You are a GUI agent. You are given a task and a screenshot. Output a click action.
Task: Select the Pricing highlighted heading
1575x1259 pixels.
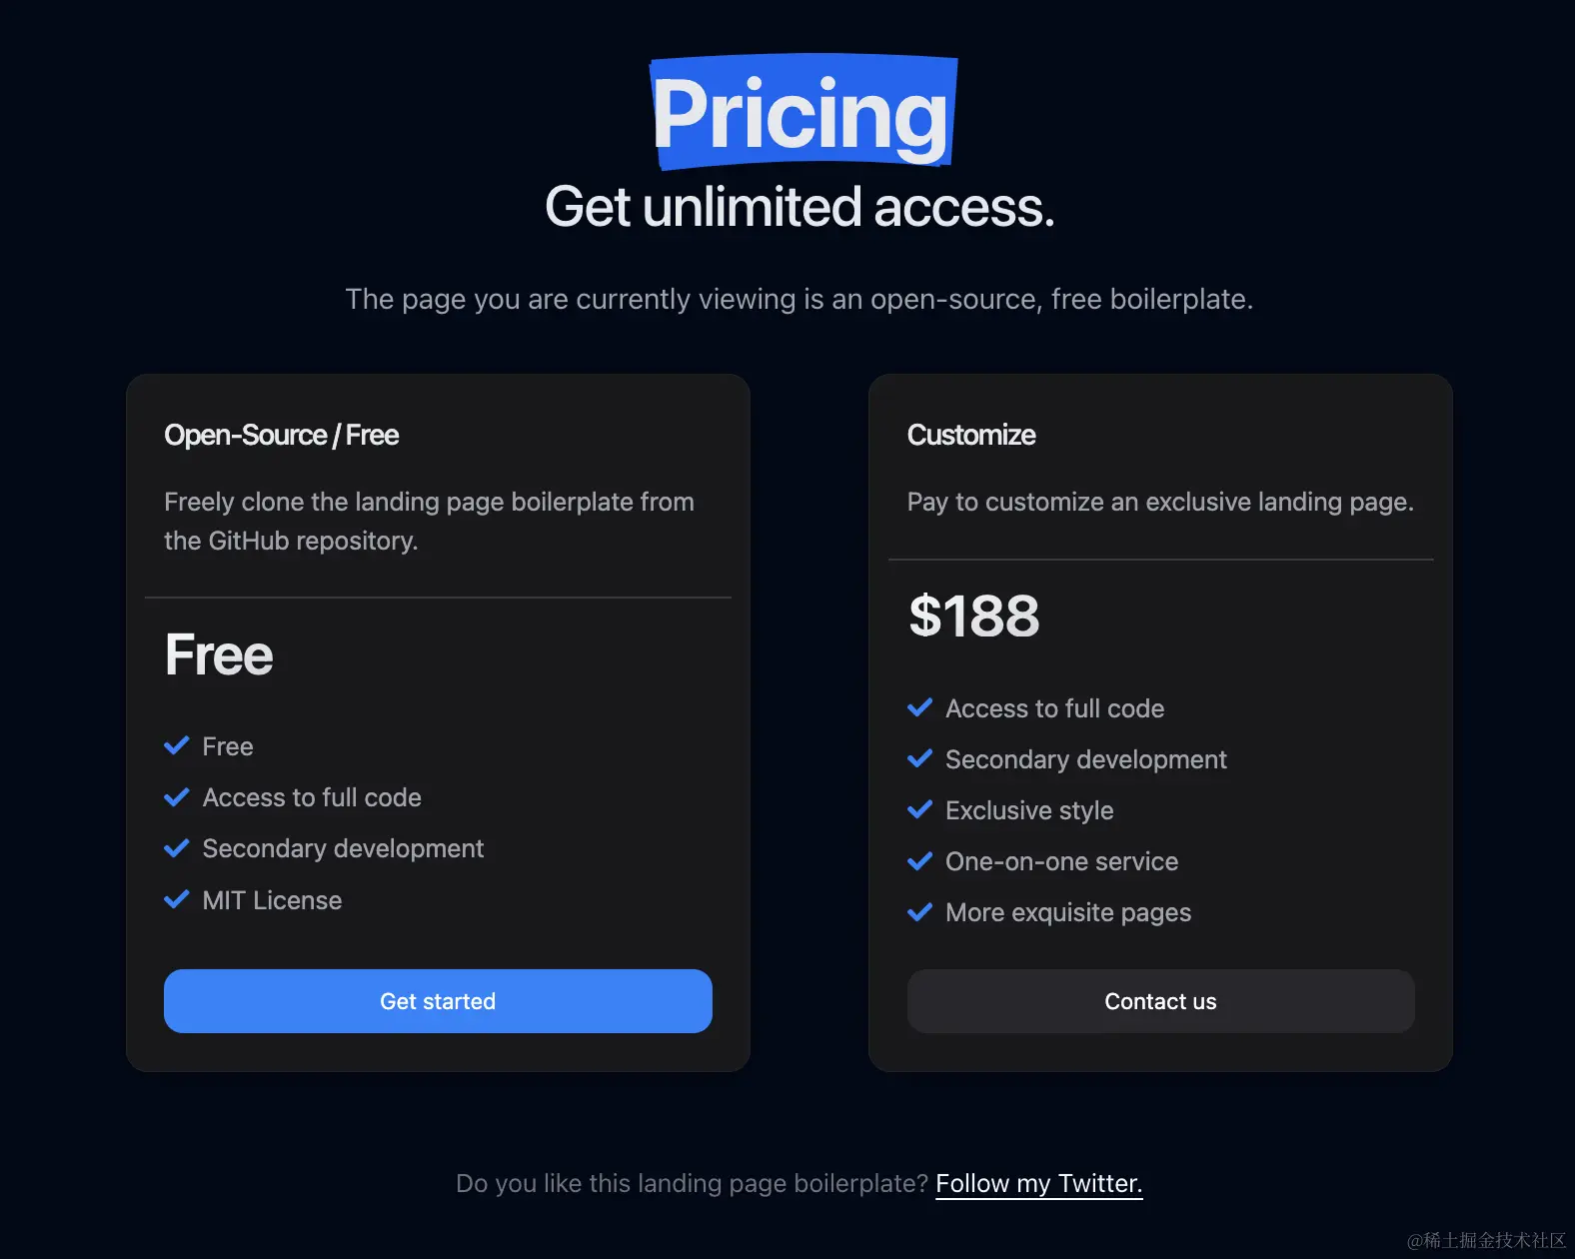pos(802,112)
